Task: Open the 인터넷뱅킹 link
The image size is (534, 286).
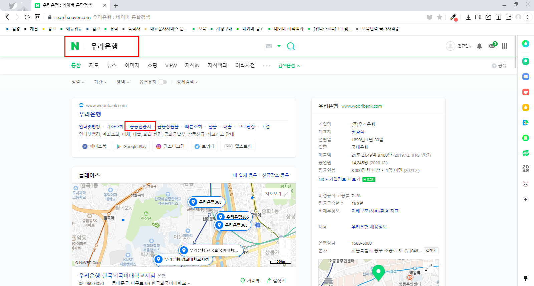Action: click(89, 127)
